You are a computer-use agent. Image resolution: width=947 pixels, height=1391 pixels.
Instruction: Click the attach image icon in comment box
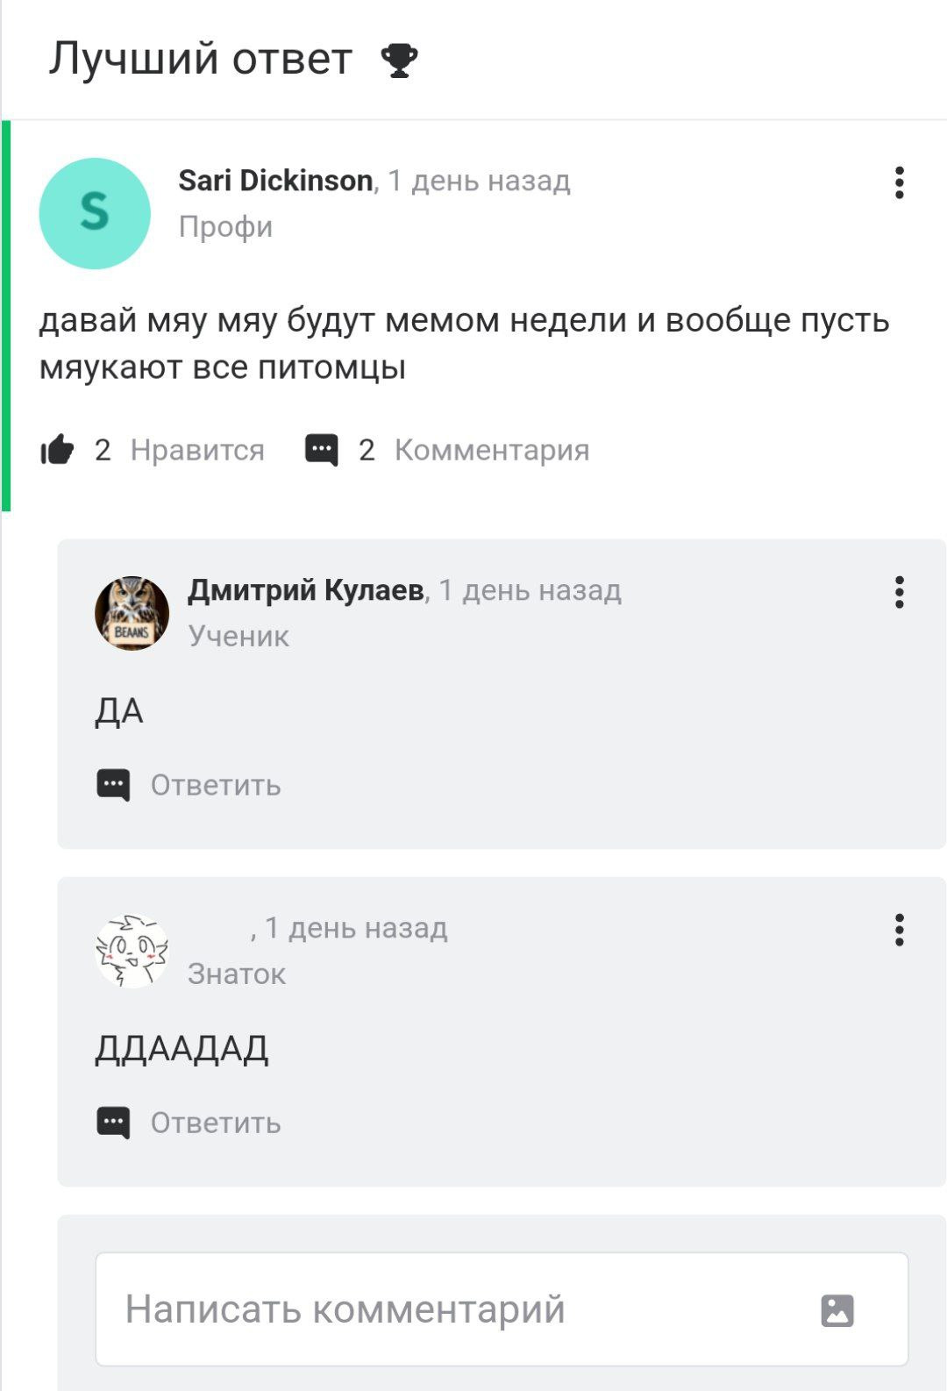837,1310
